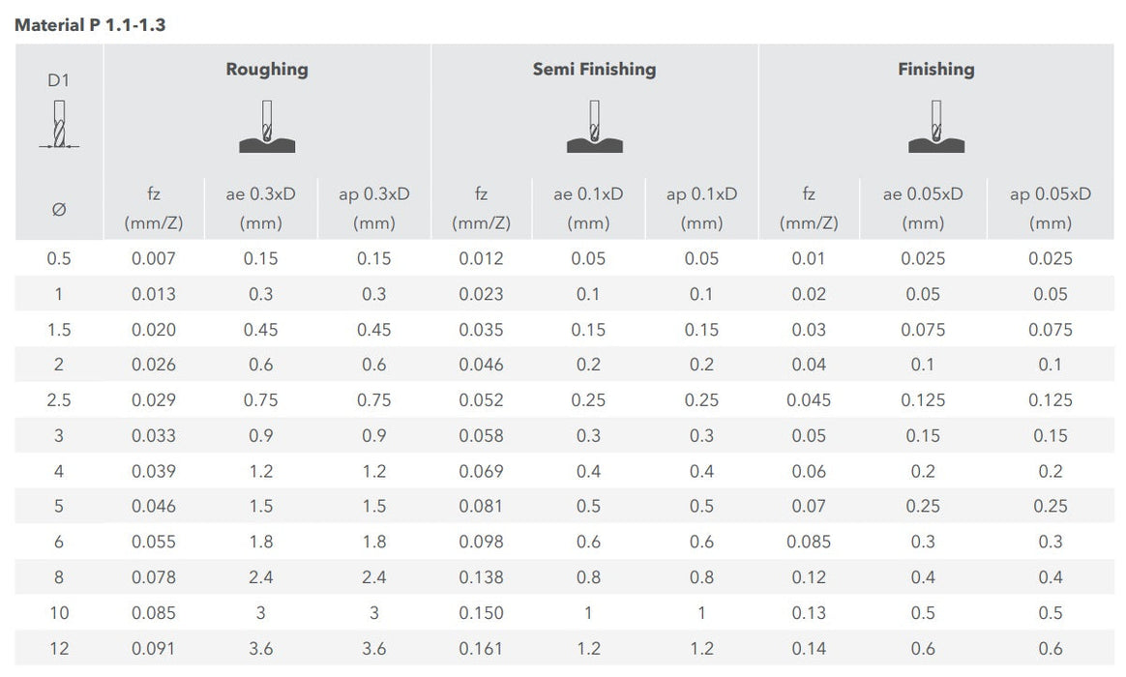Click the Roughing milling cutter icon
Viewport: 1126px width, 677px height.
tap(267, 126)
